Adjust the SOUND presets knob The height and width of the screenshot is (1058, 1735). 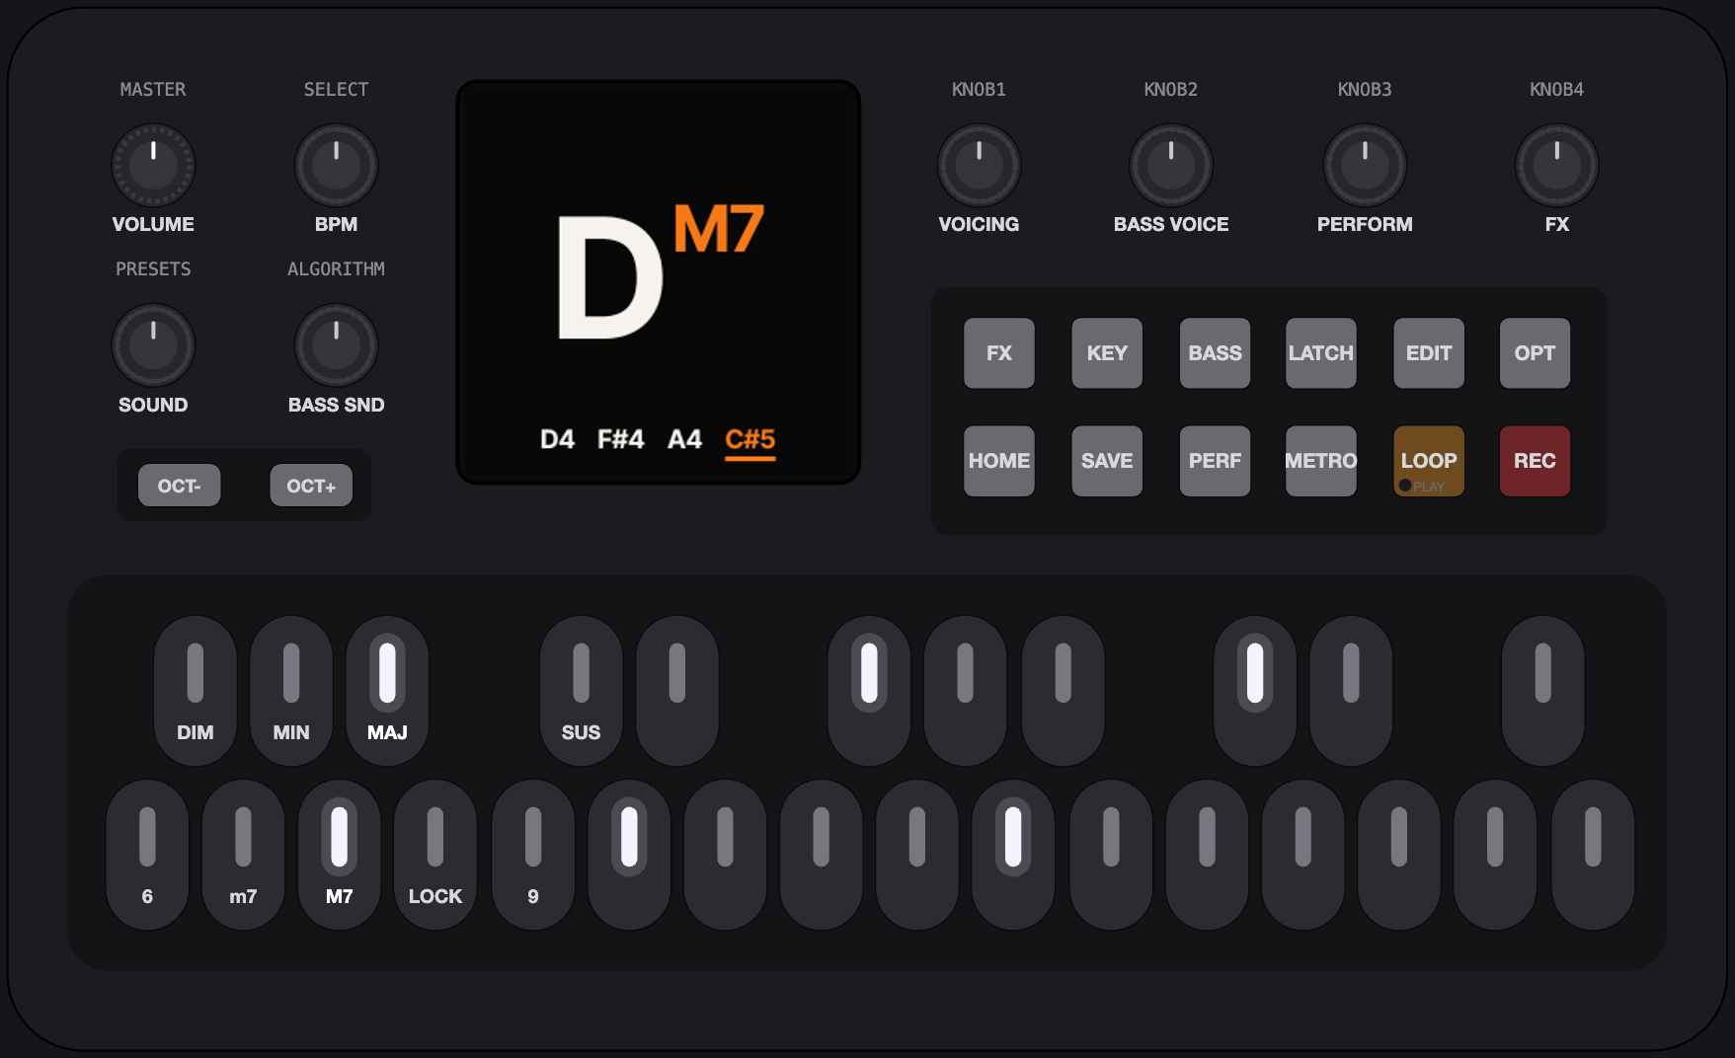tap(153, 345)
